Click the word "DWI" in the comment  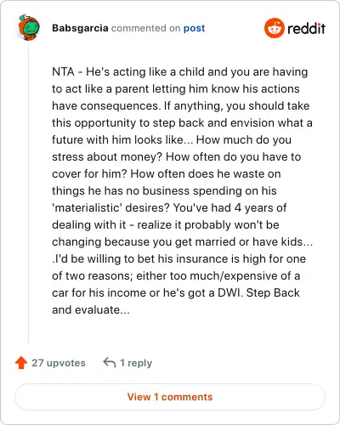coord(230,292)
